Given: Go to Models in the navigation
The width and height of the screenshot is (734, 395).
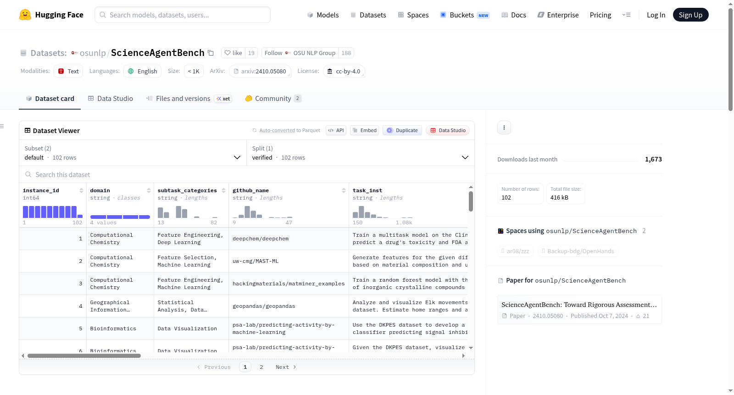Looking at the screenshot, I should tap(323, 15).
